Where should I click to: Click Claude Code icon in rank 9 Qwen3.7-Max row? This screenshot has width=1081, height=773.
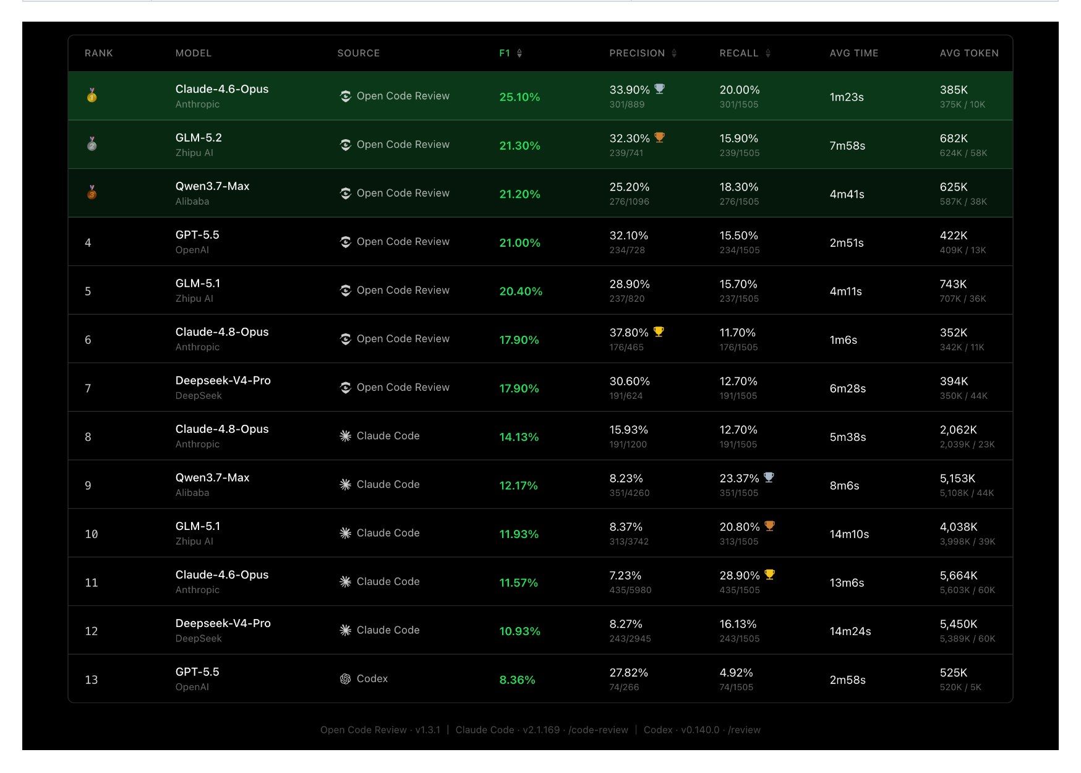pos(346,485)
